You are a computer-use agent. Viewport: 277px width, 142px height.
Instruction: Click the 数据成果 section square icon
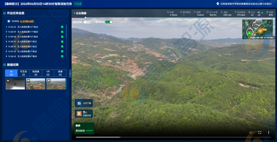click(x=4, y=65)
